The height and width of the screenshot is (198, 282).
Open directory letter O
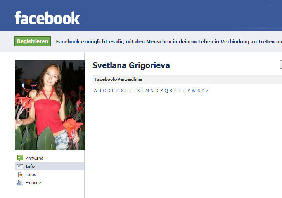tap(157, 90)
